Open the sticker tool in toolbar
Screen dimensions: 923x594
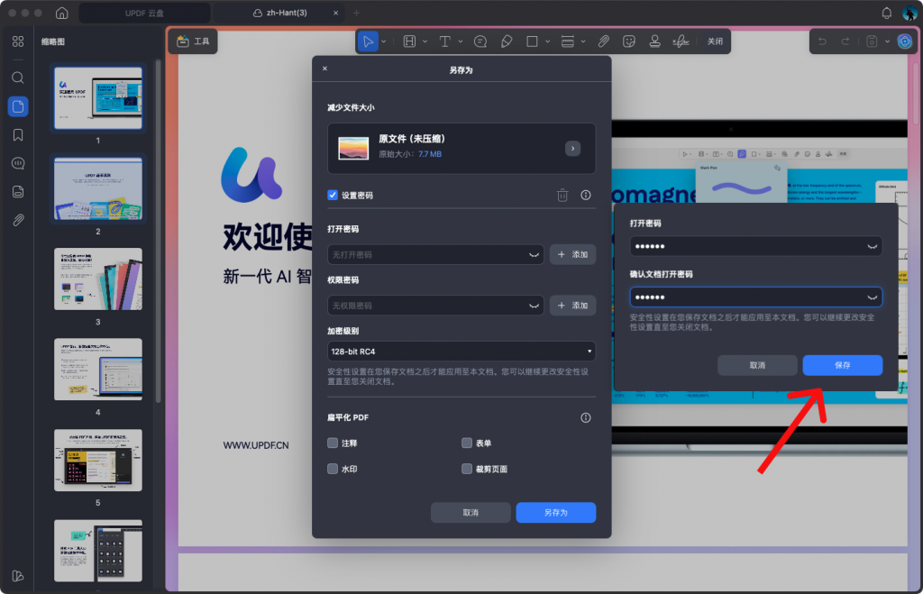629,41
